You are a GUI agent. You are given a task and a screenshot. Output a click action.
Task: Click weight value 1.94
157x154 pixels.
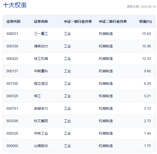point(147,134)
